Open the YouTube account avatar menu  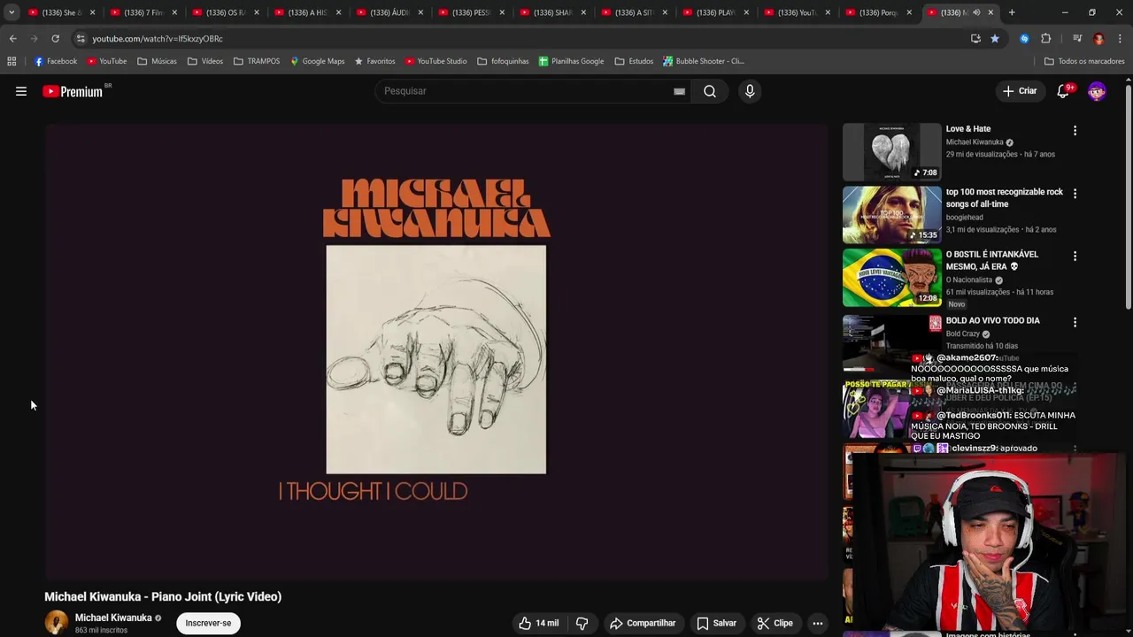(1097, 91)
